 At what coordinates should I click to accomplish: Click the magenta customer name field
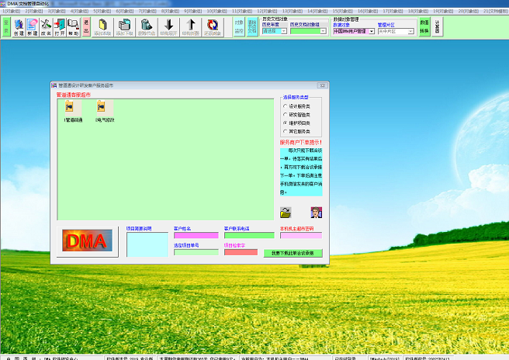[x=196, y=235]
